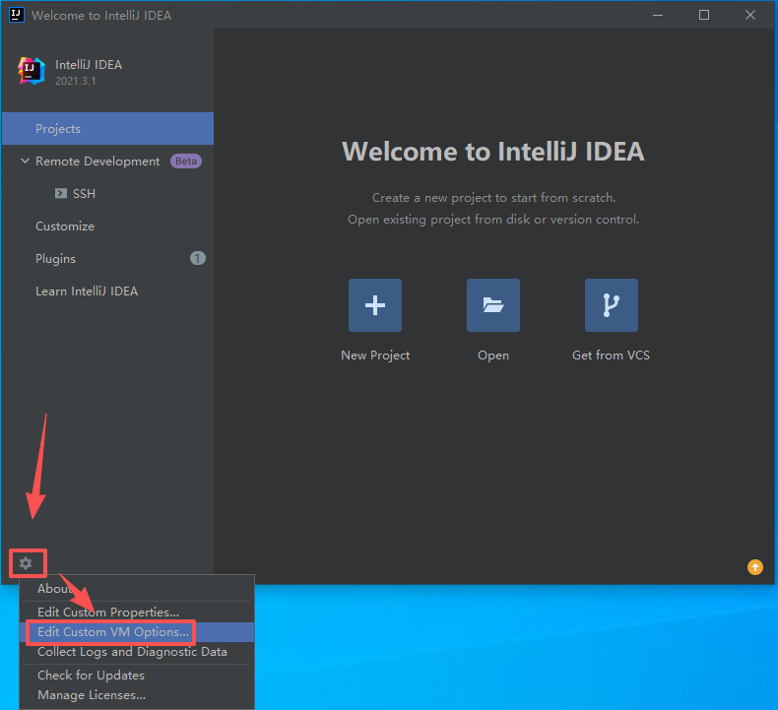The width and height of the screenshot is (778, 710).
Task: Click the Open folder icon
Action: point(493,305)
